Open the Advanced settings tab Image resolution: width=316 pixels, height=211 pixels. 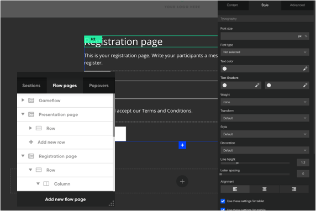point(297,5)
